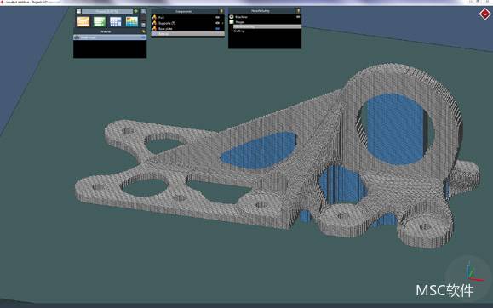Open the rainbow results chart icon
Viewport: 493px width, 308px height.
pyautogui.click(x=132, y=21)
